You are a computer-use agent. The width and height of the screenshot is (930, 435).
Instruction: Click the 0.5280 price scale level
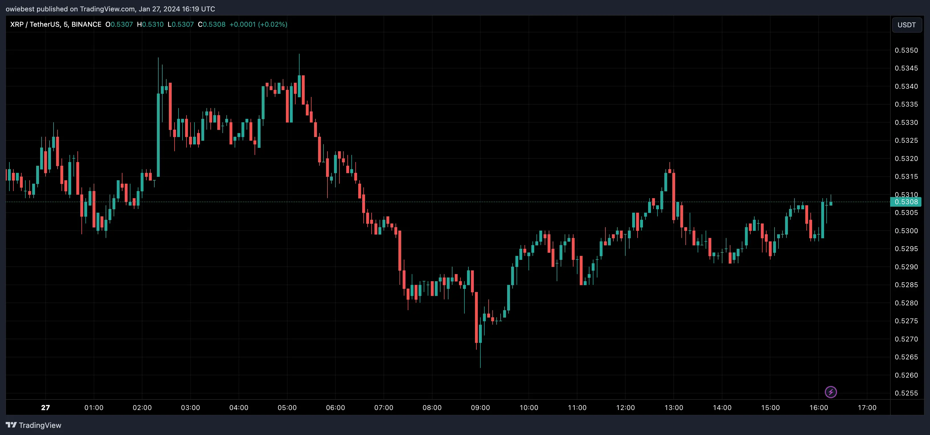click(x=907, y=303)
